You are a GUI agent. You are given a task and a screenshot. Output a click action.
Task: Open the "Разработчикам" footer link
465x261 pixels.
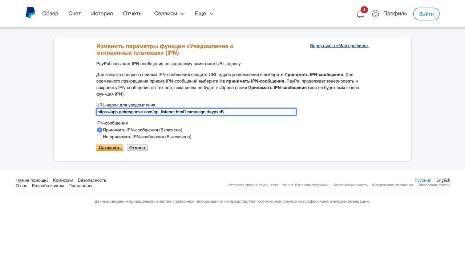(48, 186)
